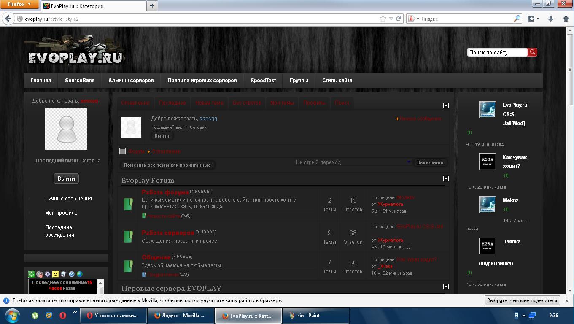The width and height of the screenshot is (574, 324).
Task: Open the blue help question mark icon
Action: point(72,274)
